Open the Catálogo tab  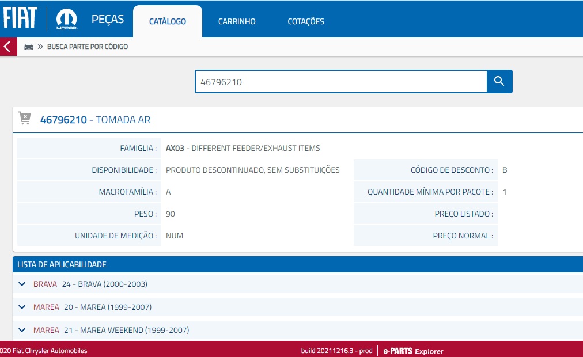[x=167, y=22]
